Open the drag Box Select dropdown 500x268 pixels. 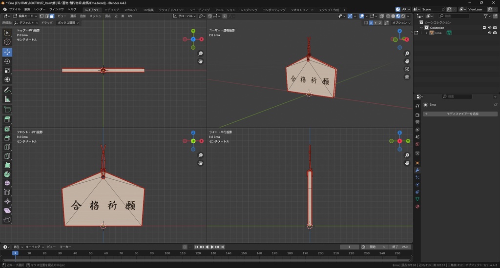coord(68,23)
